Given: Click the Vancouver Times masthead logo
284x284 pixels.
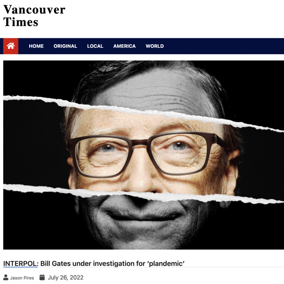Looking at the screenshot, I should pos(34,16).
